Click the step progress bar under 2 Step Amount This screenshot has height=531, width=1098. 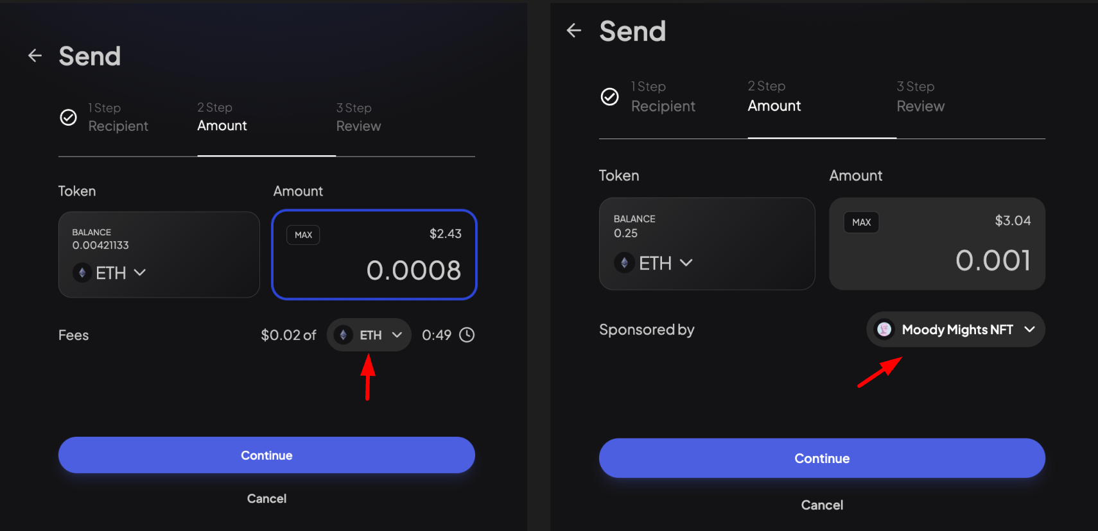pos(266,154)
